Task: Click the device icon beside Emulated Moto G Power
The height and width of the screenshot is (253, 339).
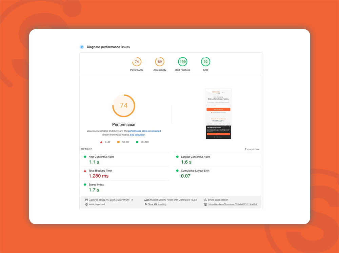Action: pos(146,200)
